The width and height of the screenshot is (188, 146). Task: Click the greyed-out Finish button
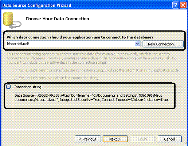tap(143, 139)
